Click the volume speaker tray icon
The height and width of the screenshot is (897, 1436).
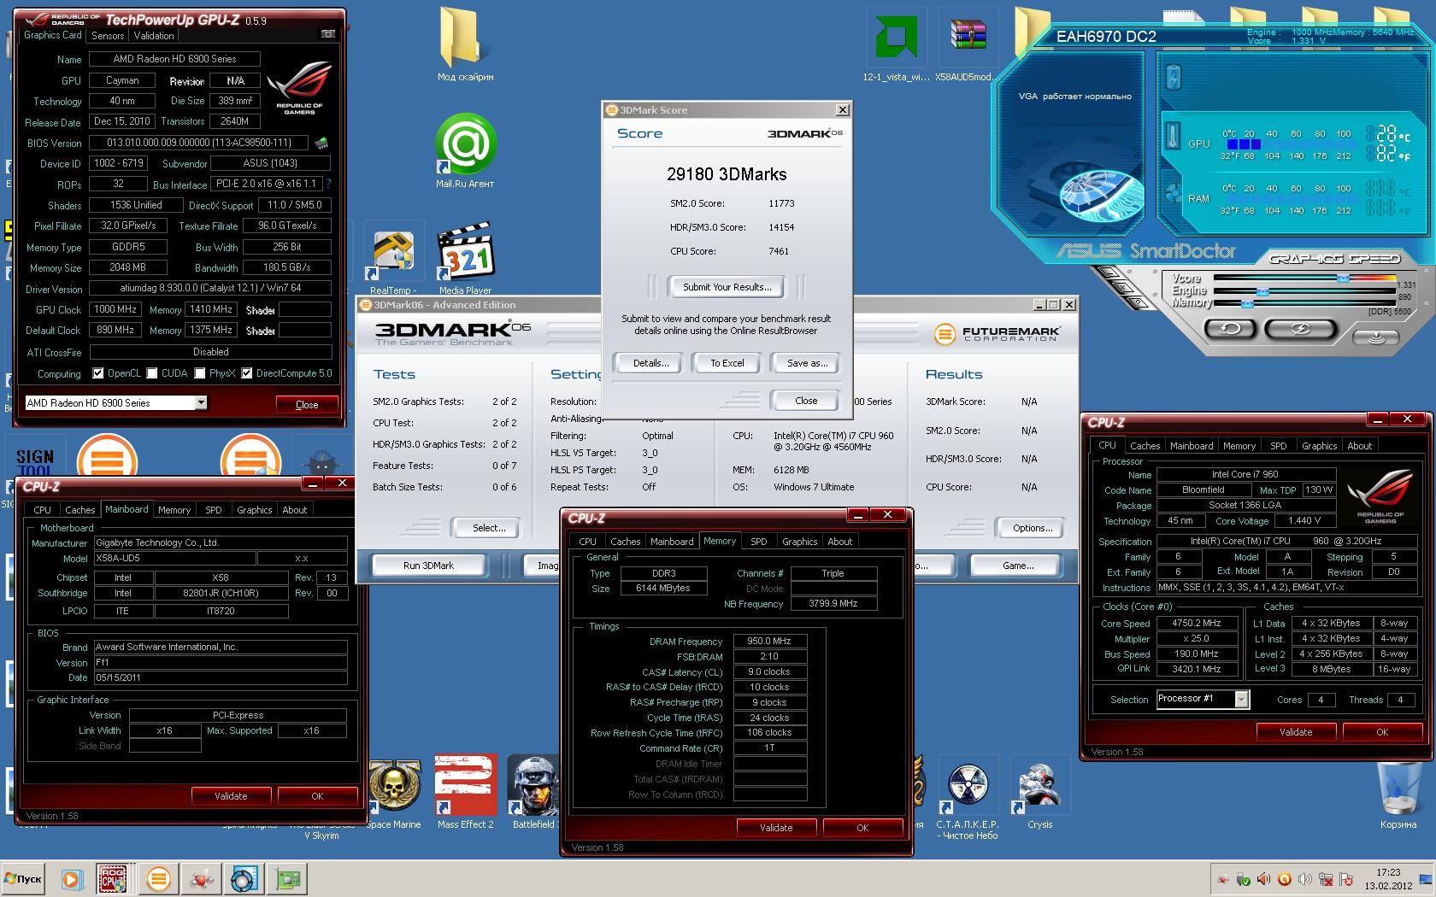click(1305, 879)
